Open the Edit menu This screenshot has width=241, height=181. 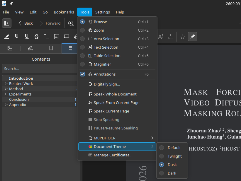point(33,12)
